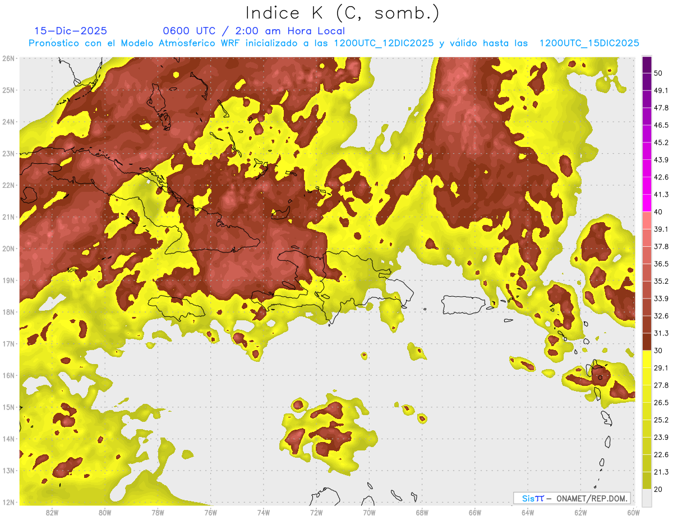
Task: Click the "22N" latitude label
Action: click(8, 185)
